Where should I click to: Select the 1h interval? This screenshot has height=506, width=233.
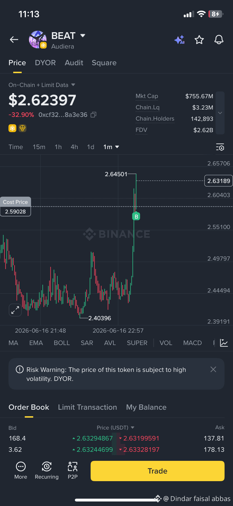point(58,147)
